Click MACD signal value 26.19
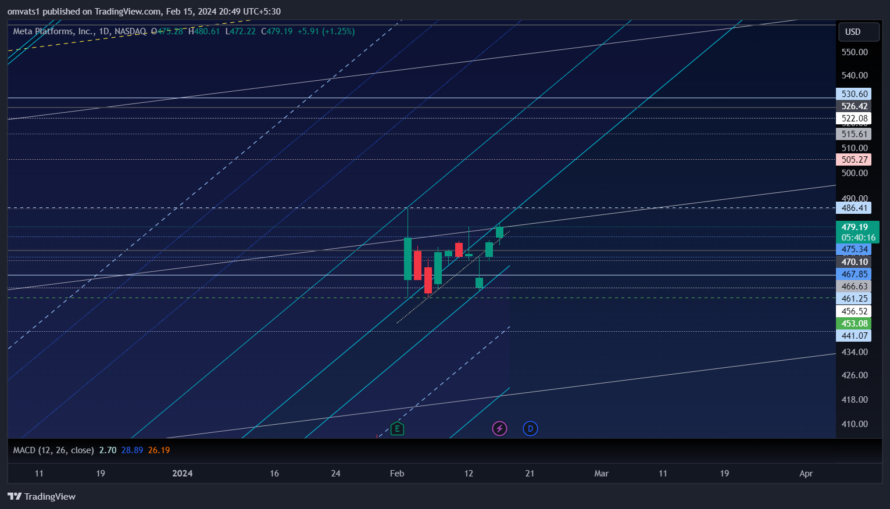The image size is (890, 509). coord(159,450)
